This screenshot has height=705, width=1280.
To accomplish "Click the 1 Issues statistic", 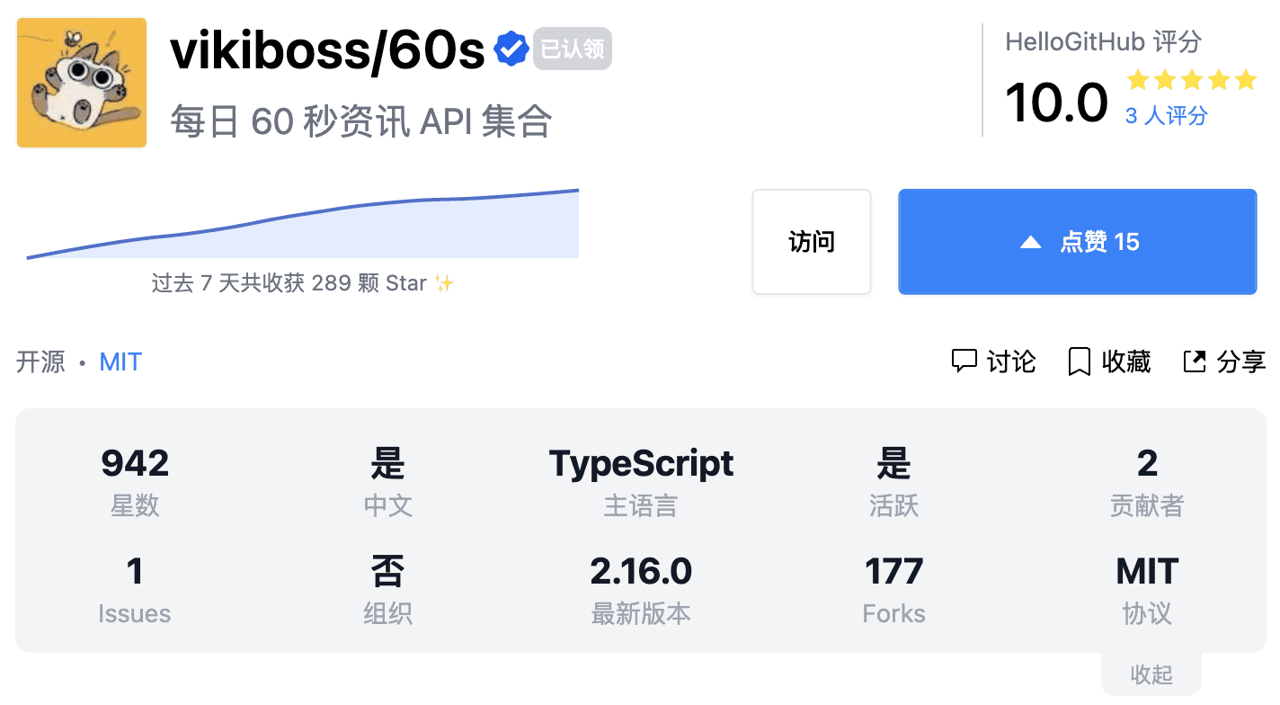I will (x=135, y=572).
